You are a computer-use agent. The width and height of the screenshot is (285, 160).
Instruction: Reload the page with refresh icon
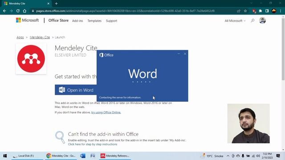tap(18, 11)
